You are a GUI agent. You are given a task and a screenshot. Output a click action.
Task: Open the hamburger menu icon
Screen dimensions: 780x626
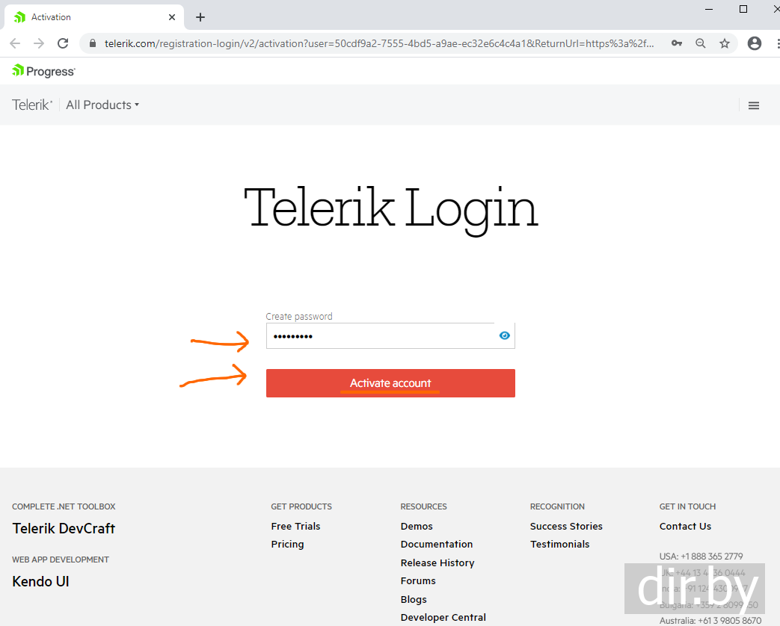pos(754,105)
